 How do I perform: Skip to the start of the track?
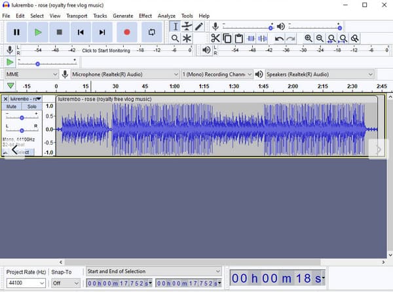pyautogui.click(x=81, y=32)
